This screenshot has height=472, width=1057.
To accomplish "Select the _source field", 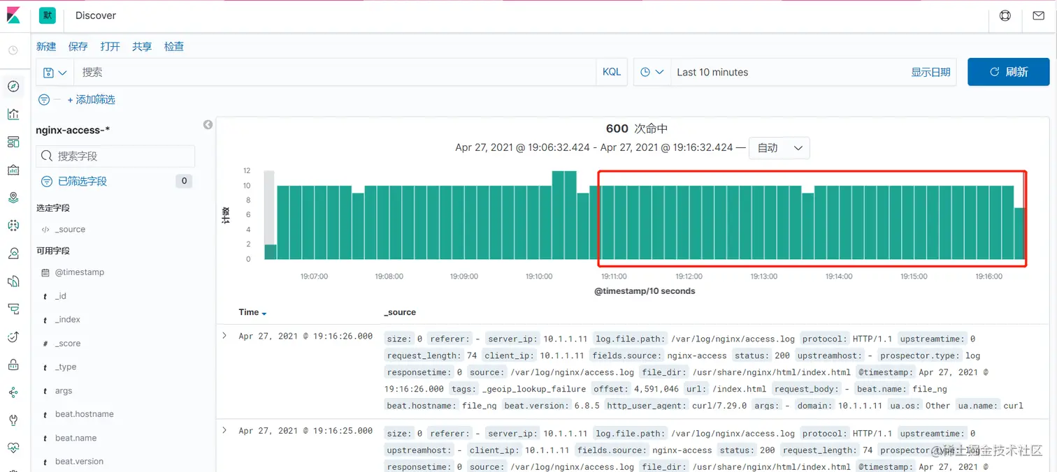I will [x=70, y=230].
